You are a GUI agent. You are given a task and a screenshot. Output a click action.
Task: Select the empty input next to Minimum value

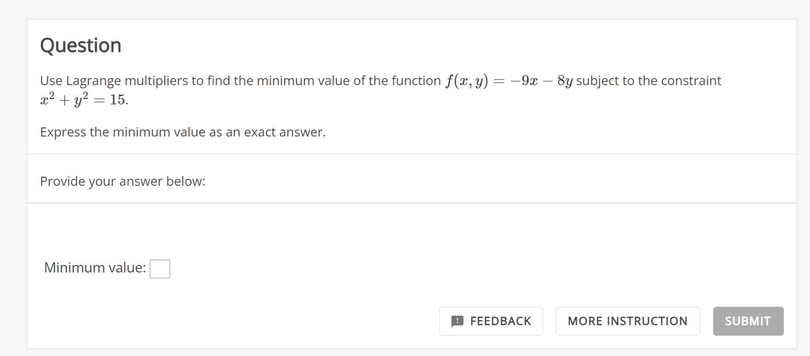point(160,269)
